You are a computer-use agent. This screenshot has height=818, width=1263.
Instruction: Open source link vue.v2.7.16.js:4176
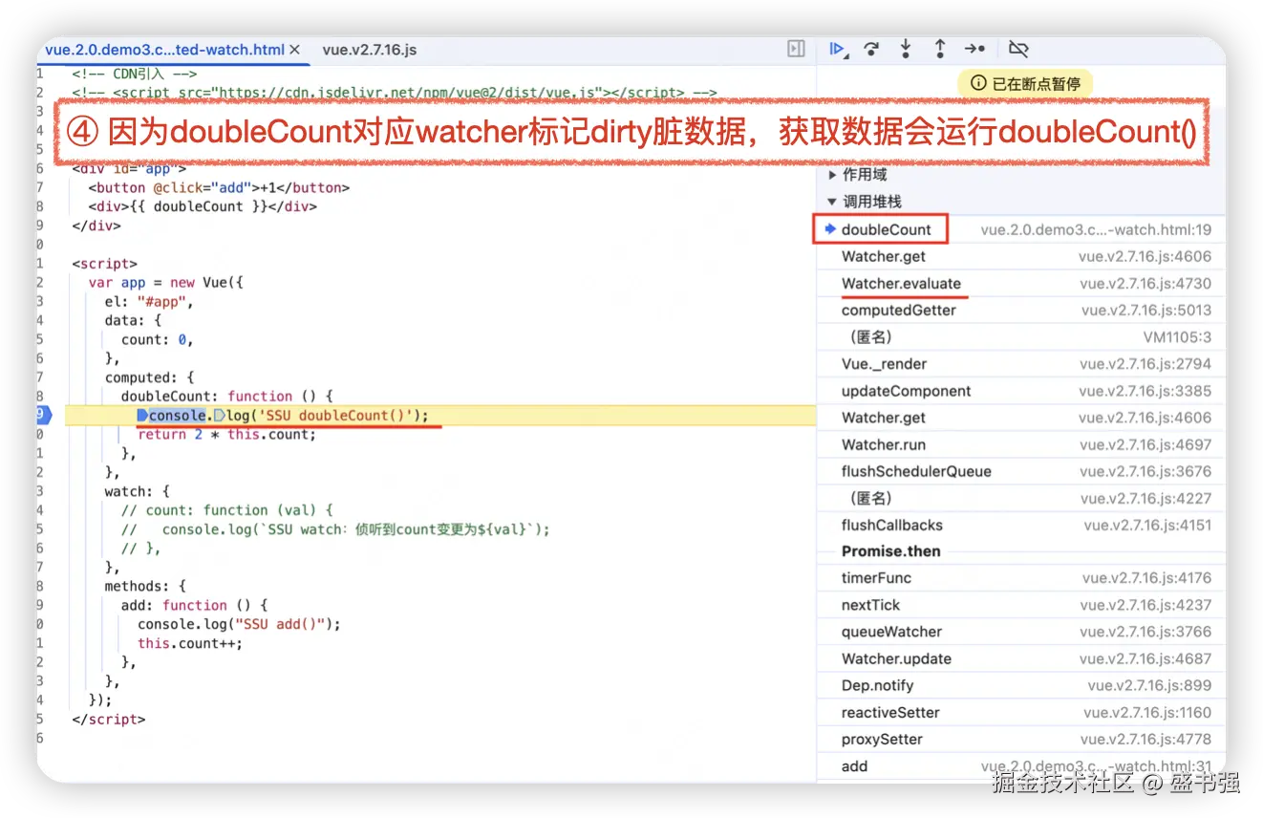coord(1146,578)
